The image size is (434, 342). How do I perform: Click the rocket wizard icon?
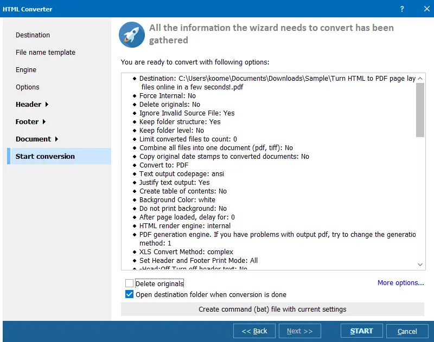(132, 35)
